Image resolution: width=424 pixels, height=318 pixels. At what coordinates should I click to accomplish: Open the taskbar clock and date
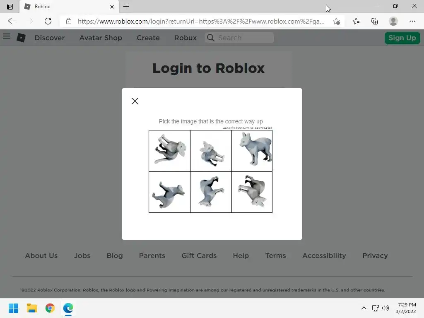point(407,308)
